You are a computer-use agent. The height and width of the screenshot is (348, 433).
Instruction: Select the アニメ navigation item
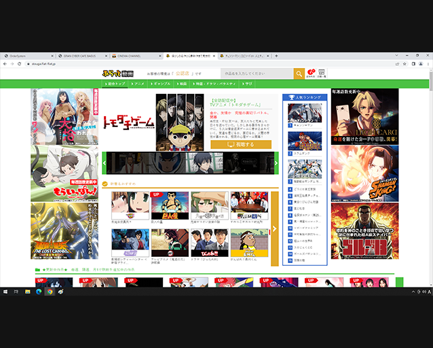138,84
